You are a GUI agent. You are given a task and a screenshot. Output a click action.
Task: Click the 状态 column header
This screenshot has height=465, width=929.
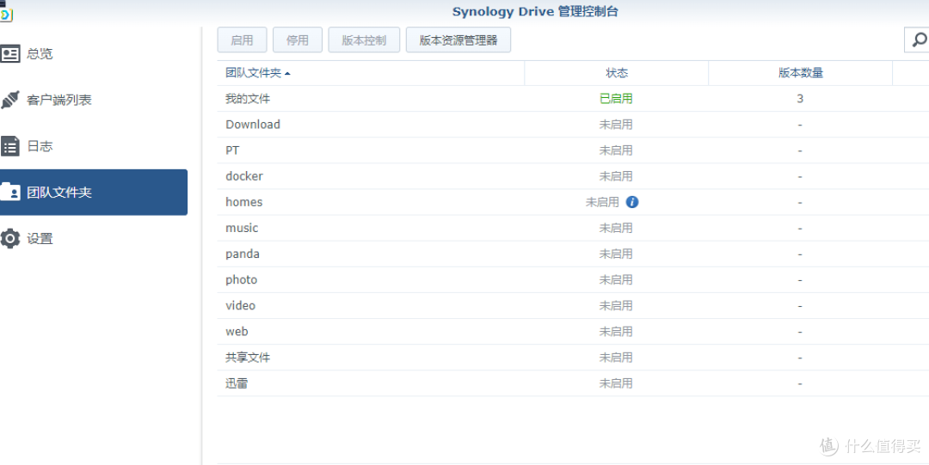click(x=616, y=73)
